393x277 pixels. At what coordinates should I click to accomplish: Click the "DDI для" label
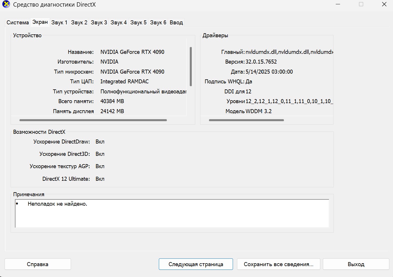tap(235, 91)
